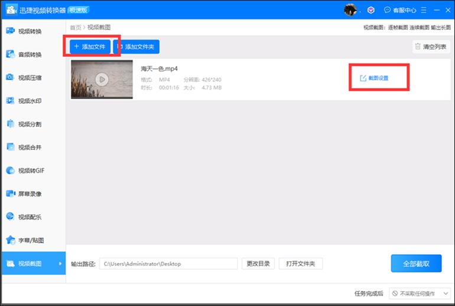The image size is (455, 306).
Task: Open the 视频压缩 compression tool
Action: pyautogui.click(x=30, y=77)
